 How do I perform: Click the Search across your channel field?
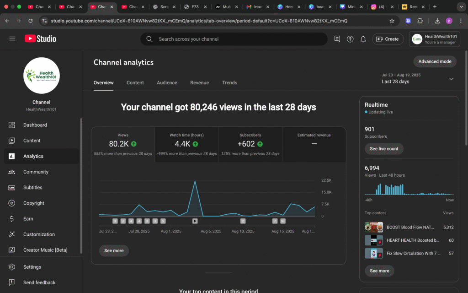point(238,39)
